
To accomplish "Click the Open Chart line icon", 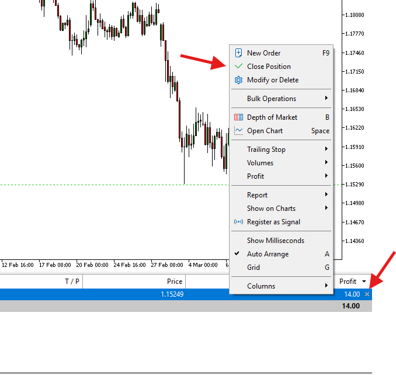I will tap(238, 131).
